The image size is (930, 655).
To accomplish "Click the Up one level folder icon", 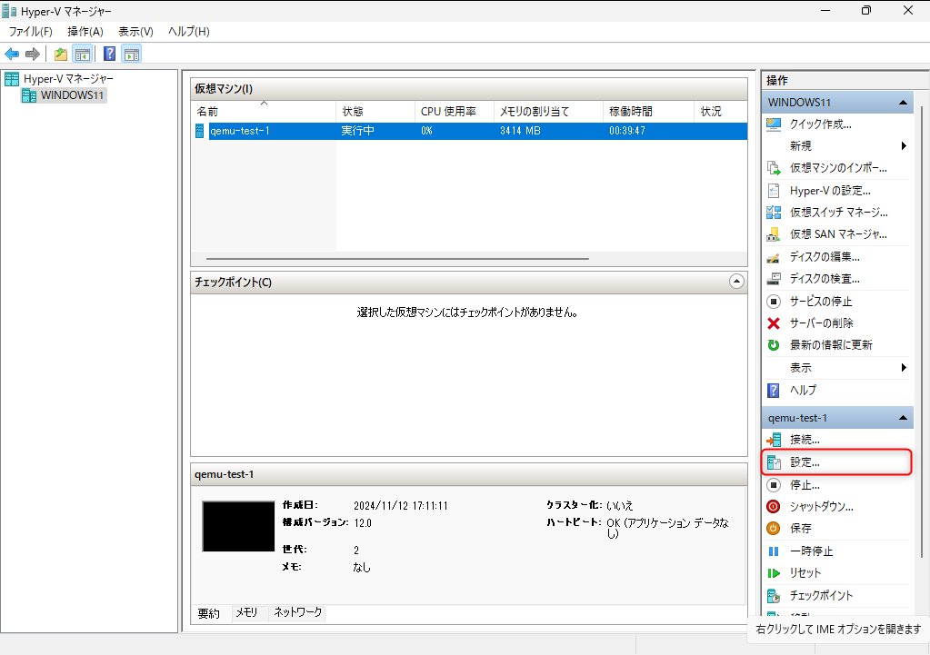I will [61, 55].
